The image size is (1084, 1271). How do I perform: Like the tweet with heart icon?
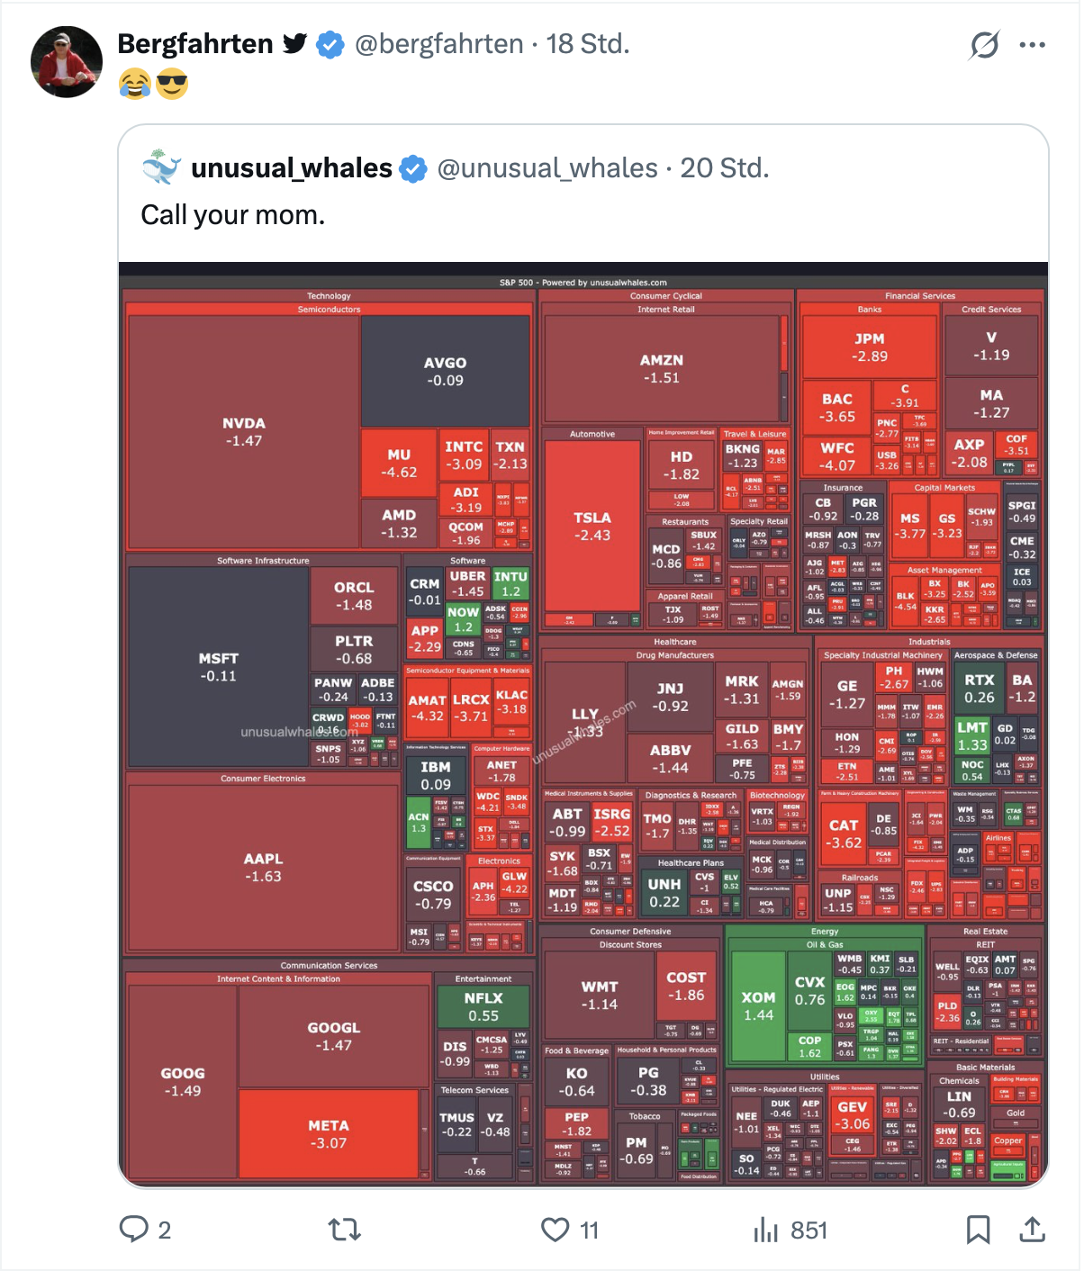coord(555,1229)
